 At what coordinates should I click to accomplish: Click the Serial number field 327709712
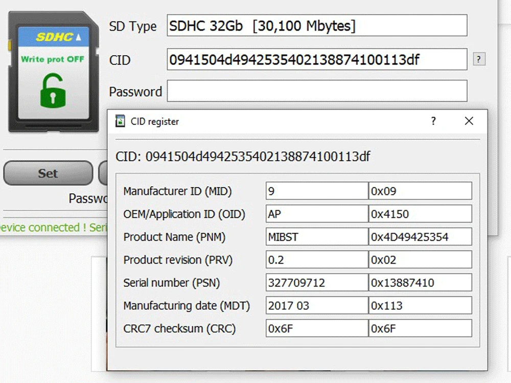pyautogui.click(x=316, y=283)
